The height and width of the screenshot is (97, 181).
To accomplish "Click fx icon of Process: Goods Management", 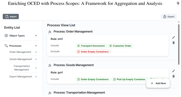I will point(50,65).
